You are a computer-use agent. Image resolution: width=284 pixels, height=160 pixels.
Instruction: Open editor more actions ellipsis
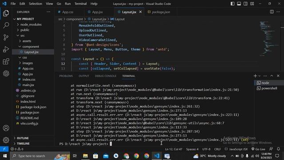tap(278, 12)
